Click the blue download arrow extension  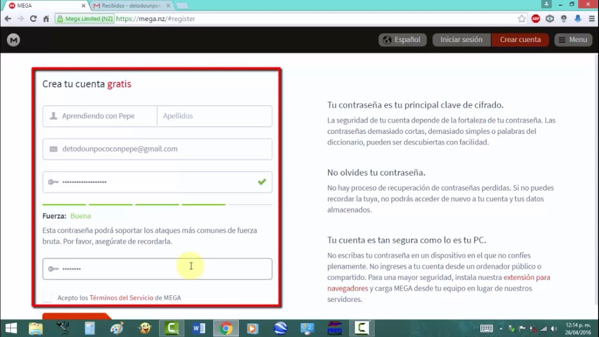point(577,19)
